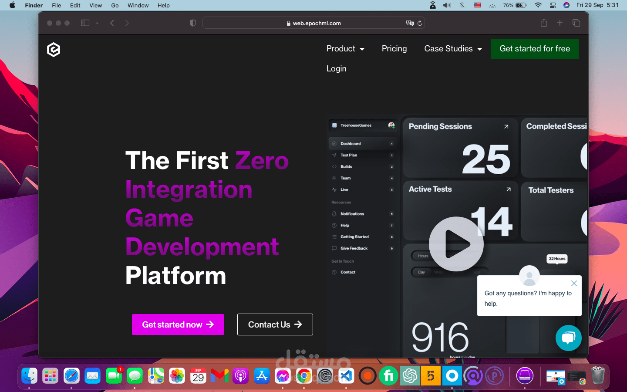Screen dimensions: 627x392
Task: Open Visual Studio Code from the Dock
Action: click(x=346, y=375)
